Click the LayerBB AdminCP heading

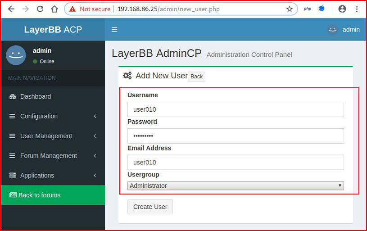point(157,53)
